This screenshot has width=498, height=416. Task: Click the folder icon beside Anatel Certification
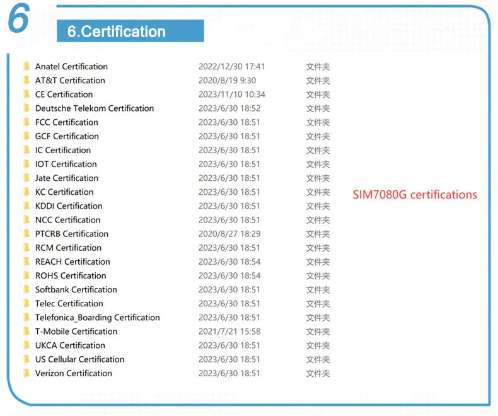coord(26,66)
